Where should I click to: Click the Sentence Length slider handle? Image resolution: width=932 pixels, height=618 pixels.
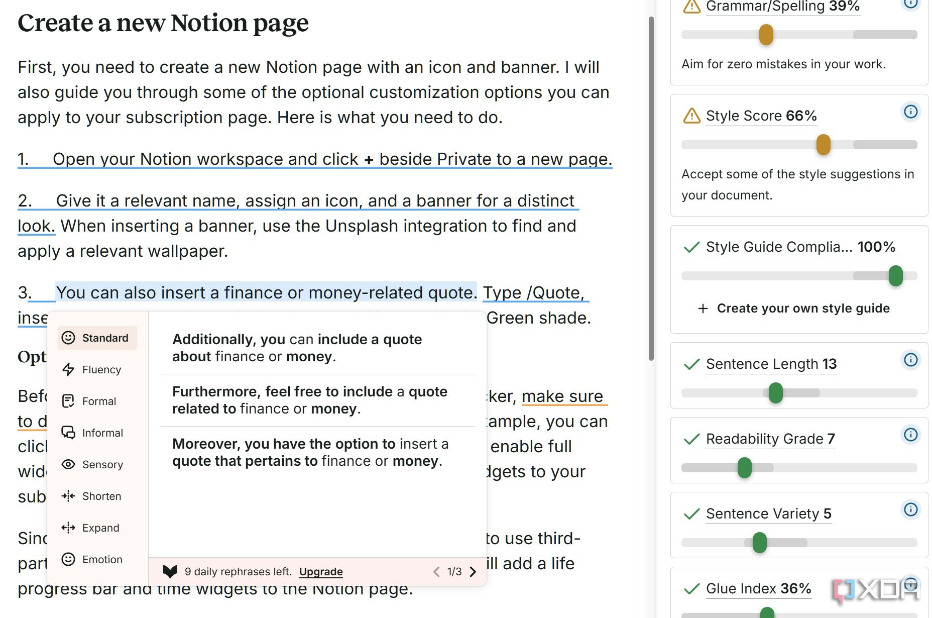click(x=775, y=393)
